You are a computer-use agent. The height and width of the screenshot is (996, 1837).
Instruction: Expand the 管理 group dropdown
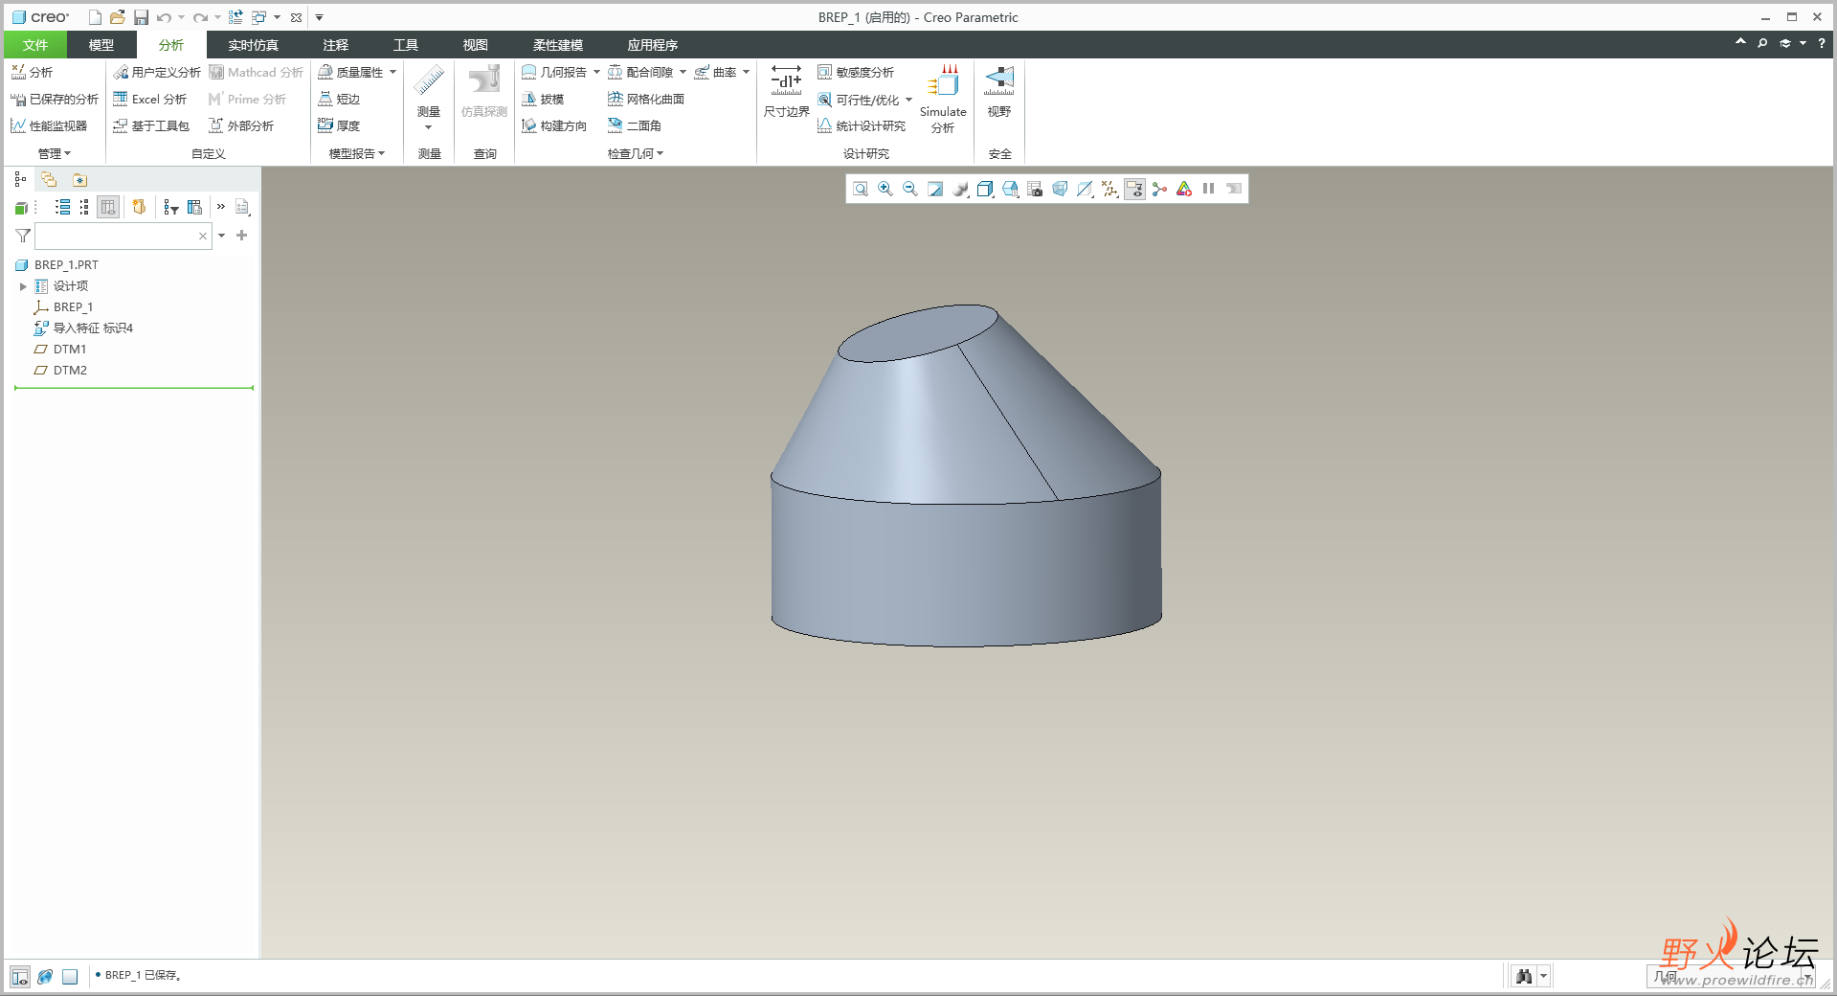55,153
